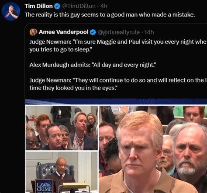
Task: Open the @TimJDillon handle link
Action: click(x=79, y=6)
